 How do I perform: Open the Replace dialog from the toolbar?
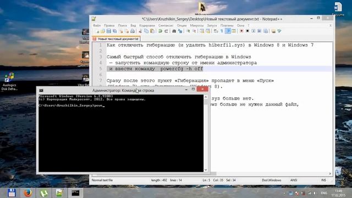[x=180, y=31]
